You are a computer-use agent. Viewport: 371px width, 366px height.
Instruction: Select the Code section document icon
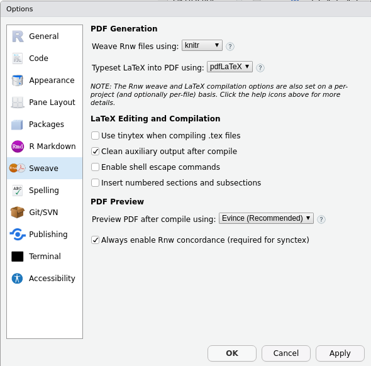(17, 58)
